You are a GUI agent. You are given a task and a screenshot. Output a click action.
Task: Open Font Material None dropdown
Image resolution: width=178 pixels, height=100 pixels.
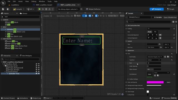click(162, 73)
